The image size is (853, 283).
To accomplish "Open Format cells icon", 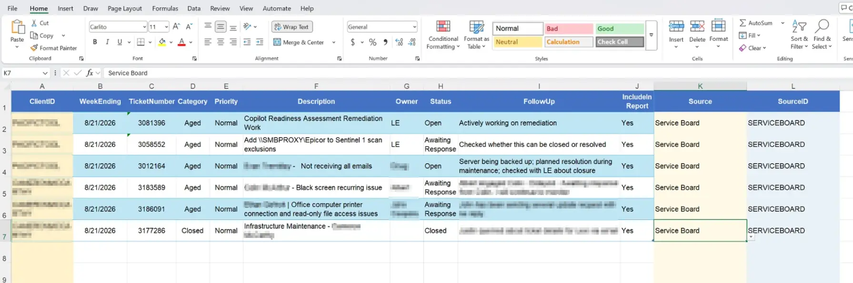I will pos(719,26).
